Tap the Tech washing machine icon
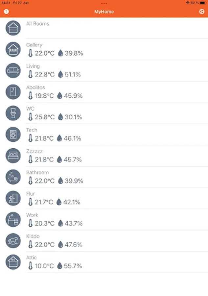208x296 pixels. [x=13, y=135]
